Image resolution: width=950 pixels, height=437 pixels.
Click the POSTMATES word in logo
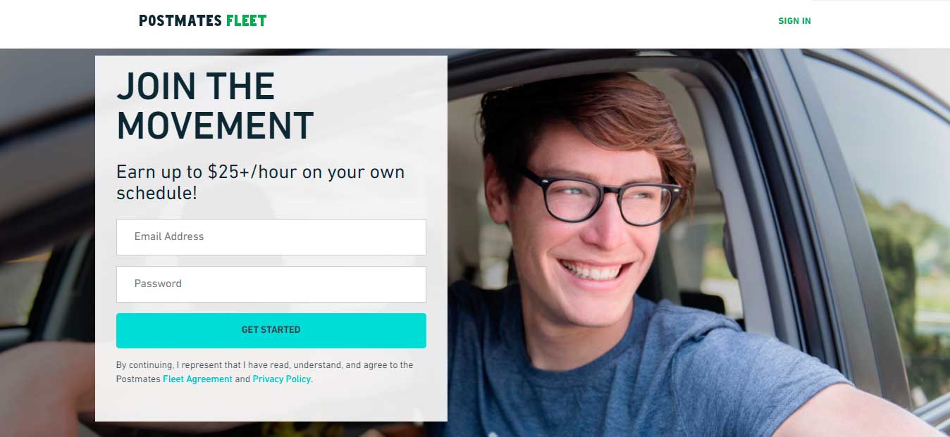(x=180, y=20)
